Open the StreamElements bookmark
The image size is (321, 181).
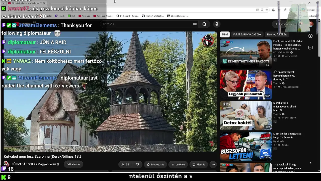(x=178, y=16)
